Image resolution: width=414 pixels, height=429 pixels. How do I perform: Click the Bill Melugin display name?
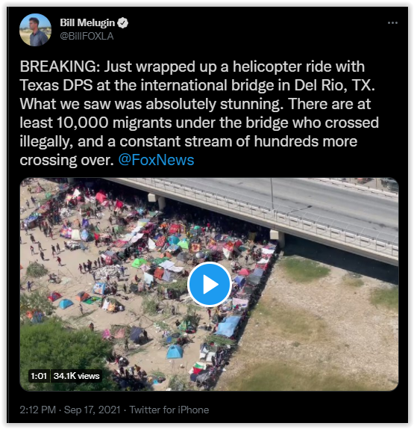click(87, 22)
